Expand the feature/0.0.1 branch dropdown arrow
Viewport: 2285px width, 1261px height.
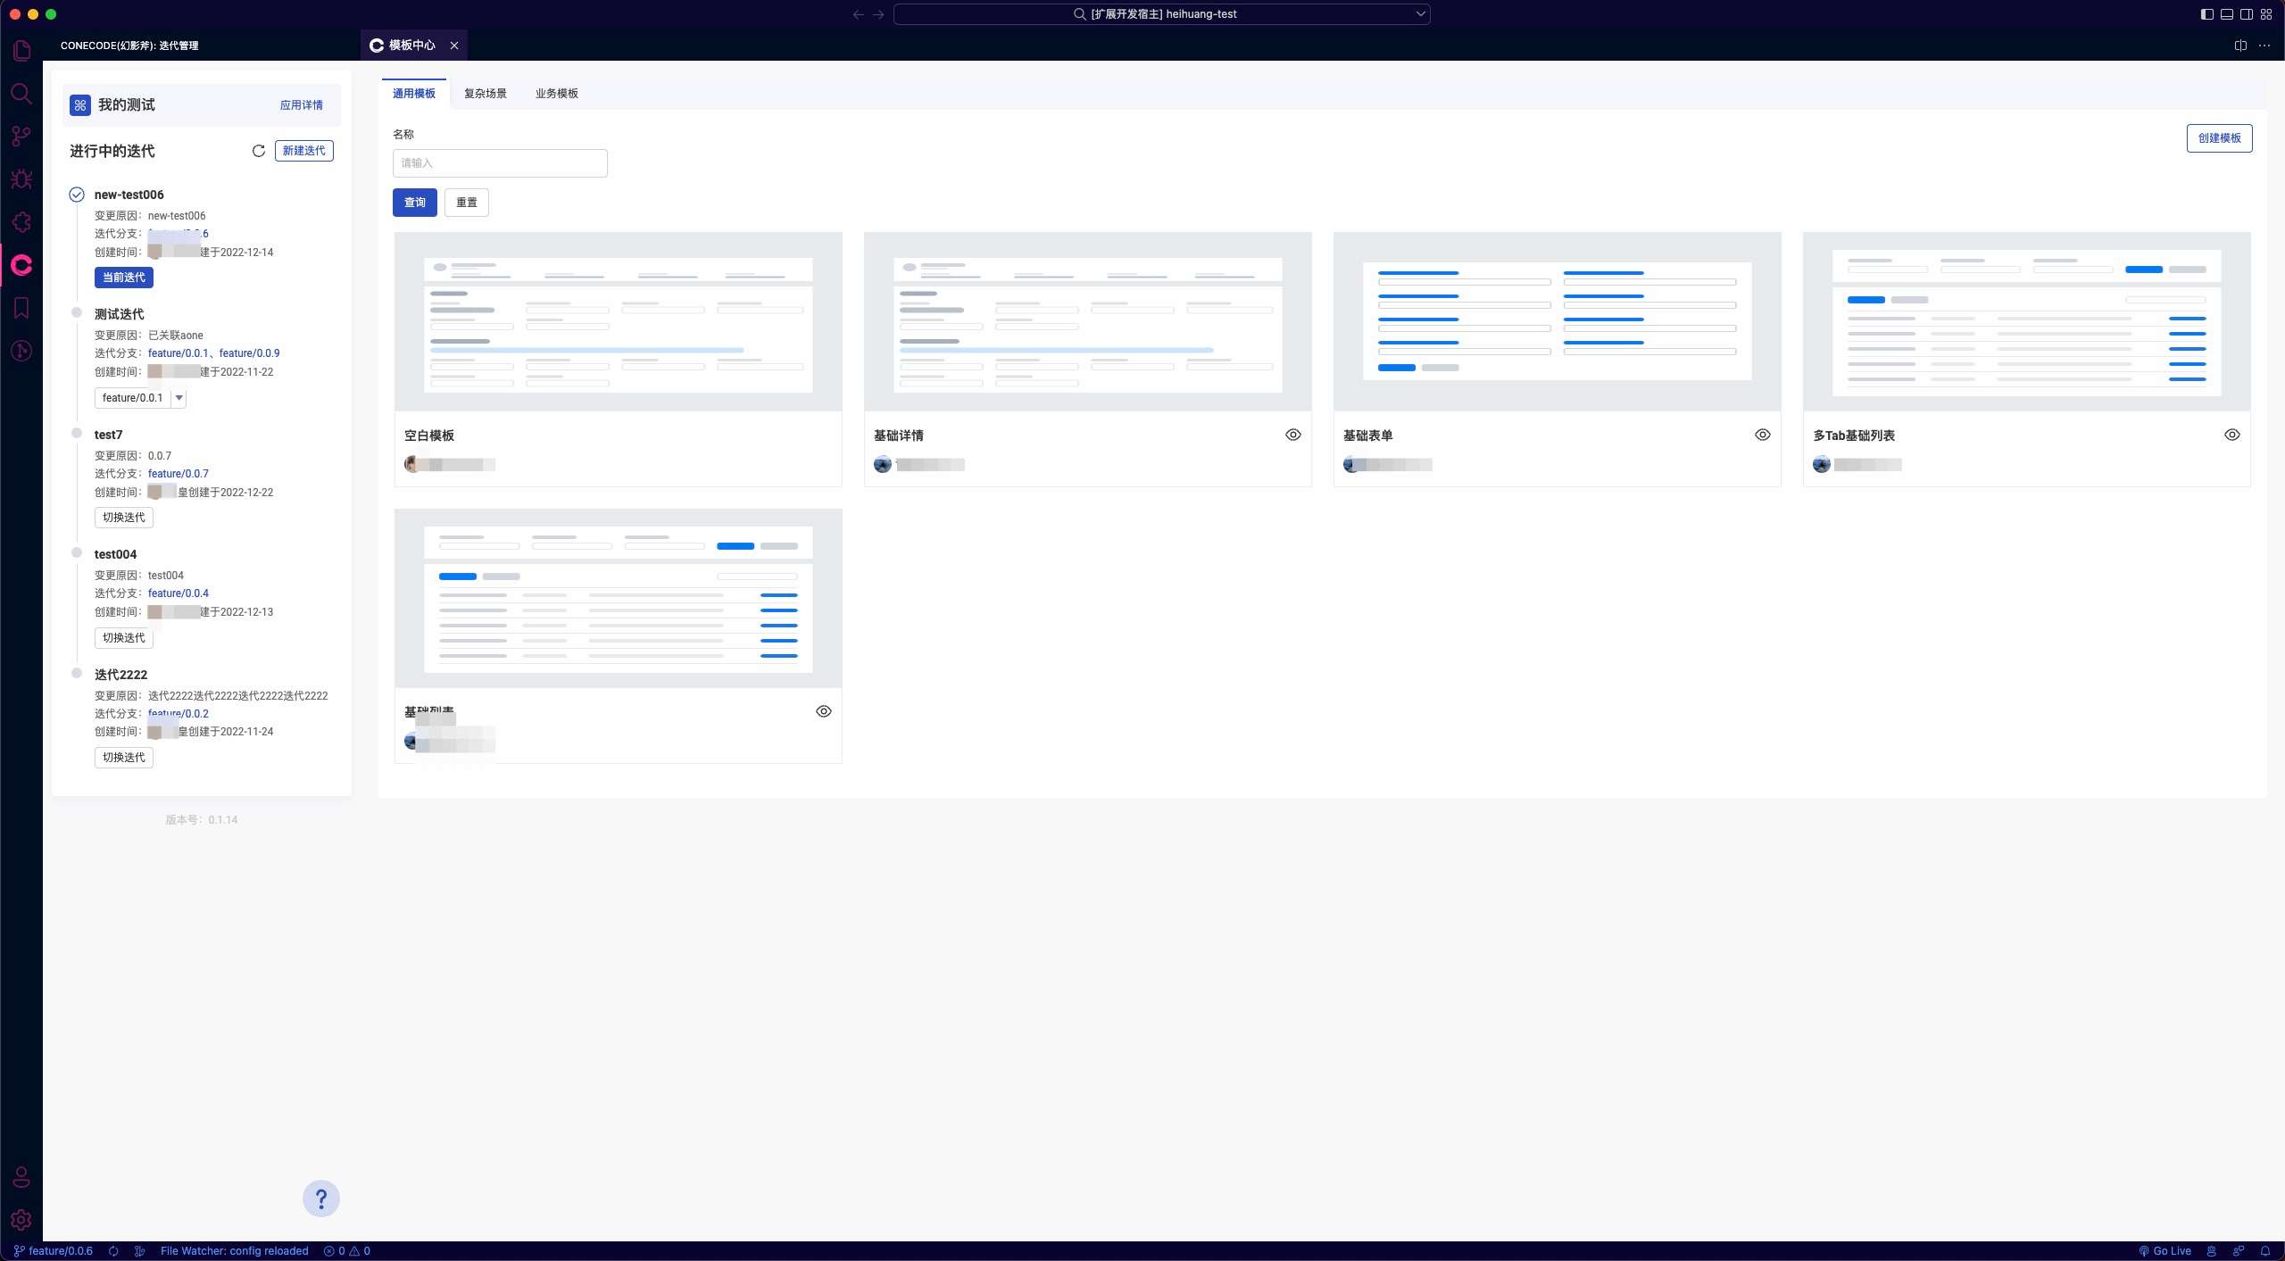pos(179,398)
